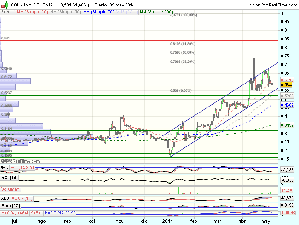The height and width of the screenshot is (225, 299).
Task: Click the candlestick chart icon beside COL
Action: [x=4, y=4]
